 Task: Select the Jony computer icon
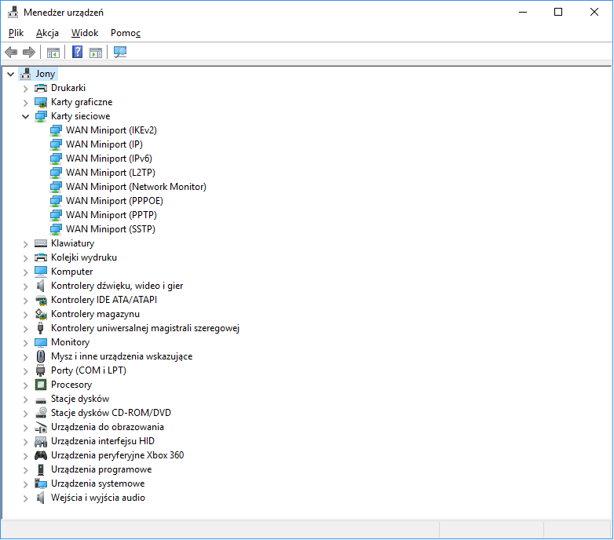26,74
